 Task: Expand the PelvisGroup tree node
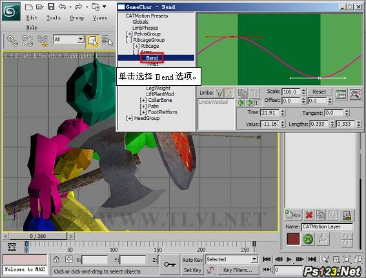pyautogui.click(x=129, y=34)
